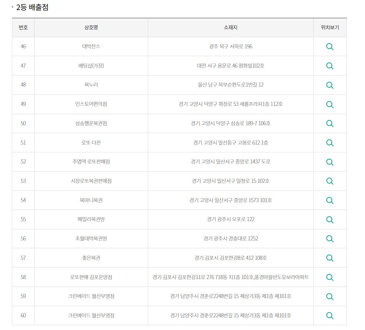Select store name 주엽역 로또판매점
The width and height of the screenshot is (365, 330).
click(x=91, y=162)
